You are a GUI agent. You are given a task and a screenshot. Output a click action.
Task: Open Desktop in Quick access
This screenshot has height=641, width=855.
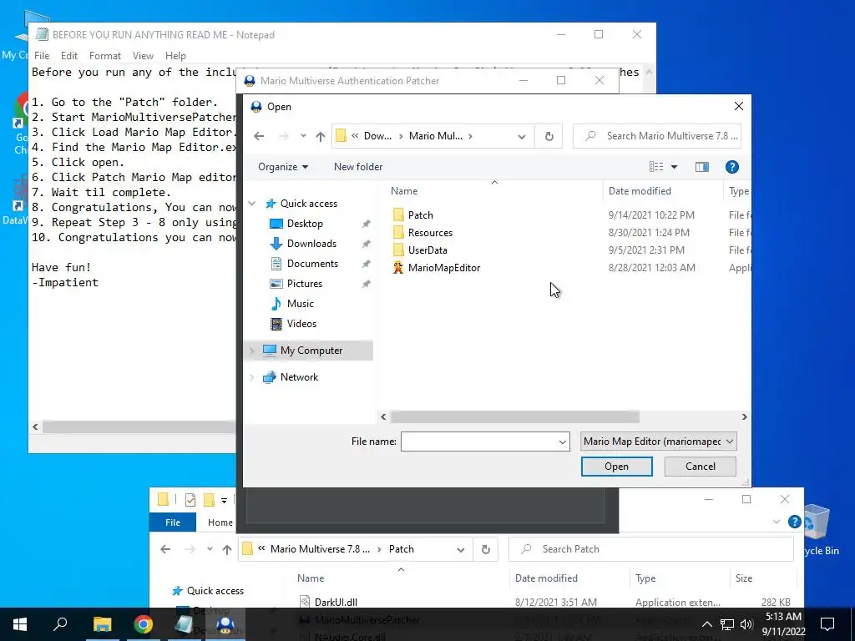pos(305,224)
